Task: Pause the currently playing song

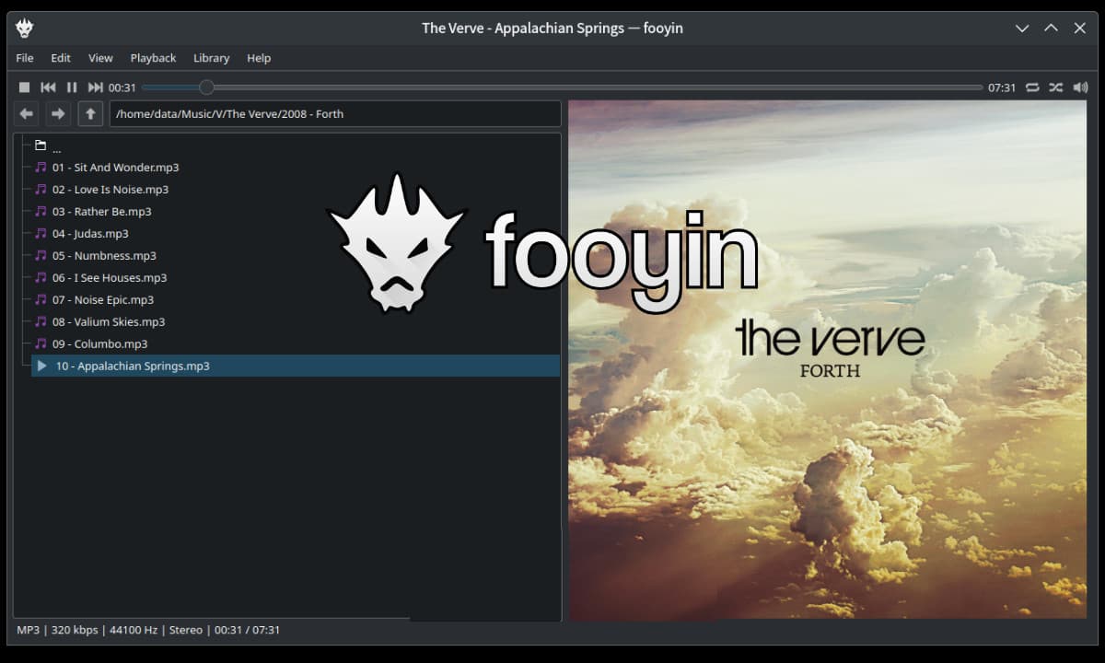Action: coord(72,87)
